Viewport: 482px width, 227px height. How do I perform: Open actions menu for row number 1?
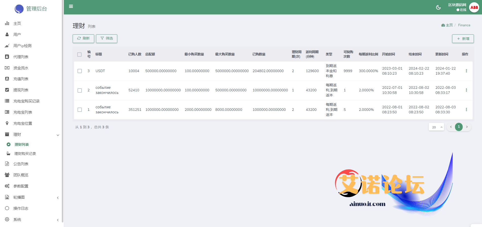tap(466, 110)
